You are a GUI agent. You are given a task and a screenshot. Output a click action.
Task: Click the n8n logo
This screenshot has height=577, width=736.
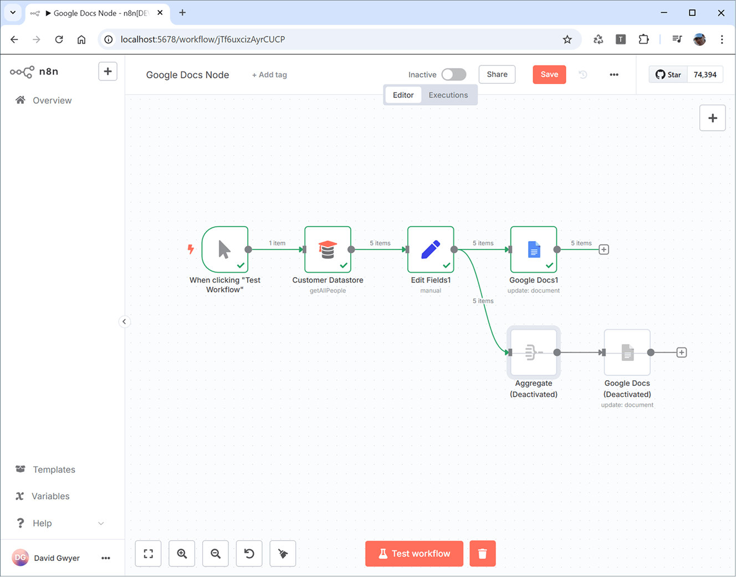pos(34,72)
